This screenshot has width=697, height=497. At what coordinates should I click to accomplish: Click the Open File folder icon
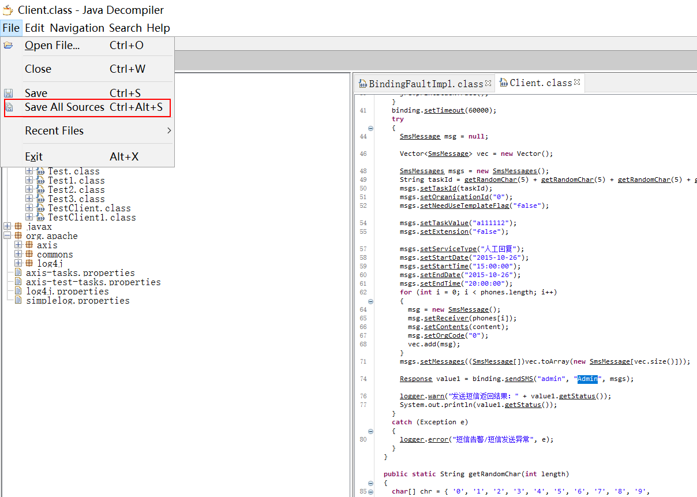9,46
